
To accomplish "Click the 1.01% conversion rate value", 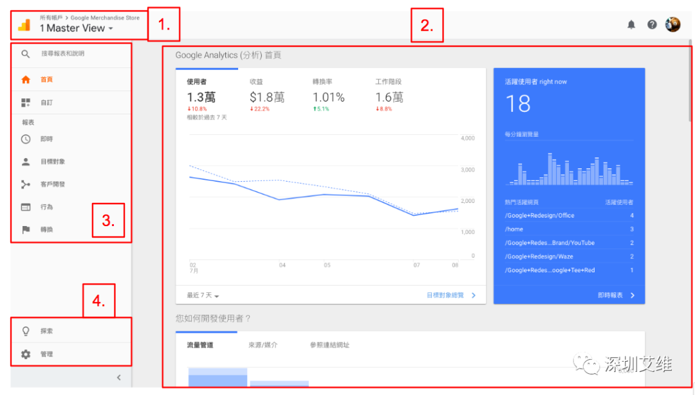I will click(x=328, y=98).
